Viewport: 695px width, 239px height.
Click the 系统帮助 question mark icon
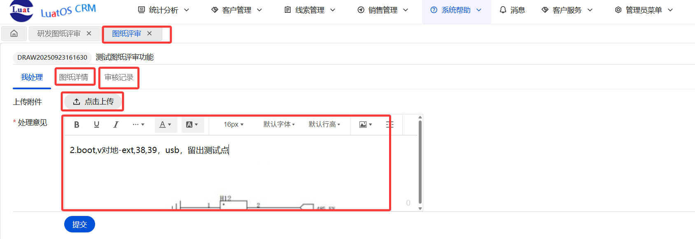[x=434, y=10]
